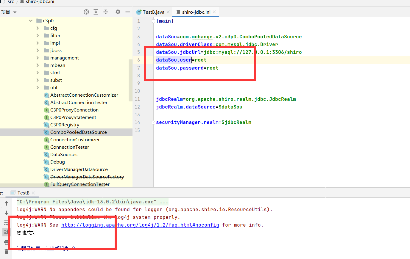Expand the cfg folder
Image resolution: width=410 pixels, height=259 pixels.
click(x=38, y=28)
